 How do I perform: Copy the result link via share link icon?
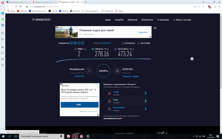pyautogui.click(x=72, y=43)
